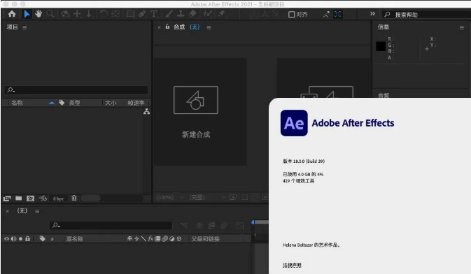Select the Hand tool in toolbar
This screenshot has height=274, width=471.
(x=38, y=14)
